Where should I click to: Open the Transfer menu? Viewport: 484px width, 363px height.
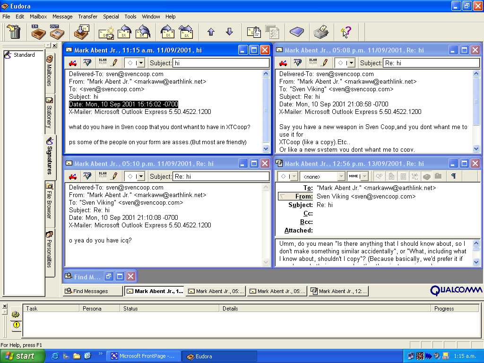[x=87, y=17]
